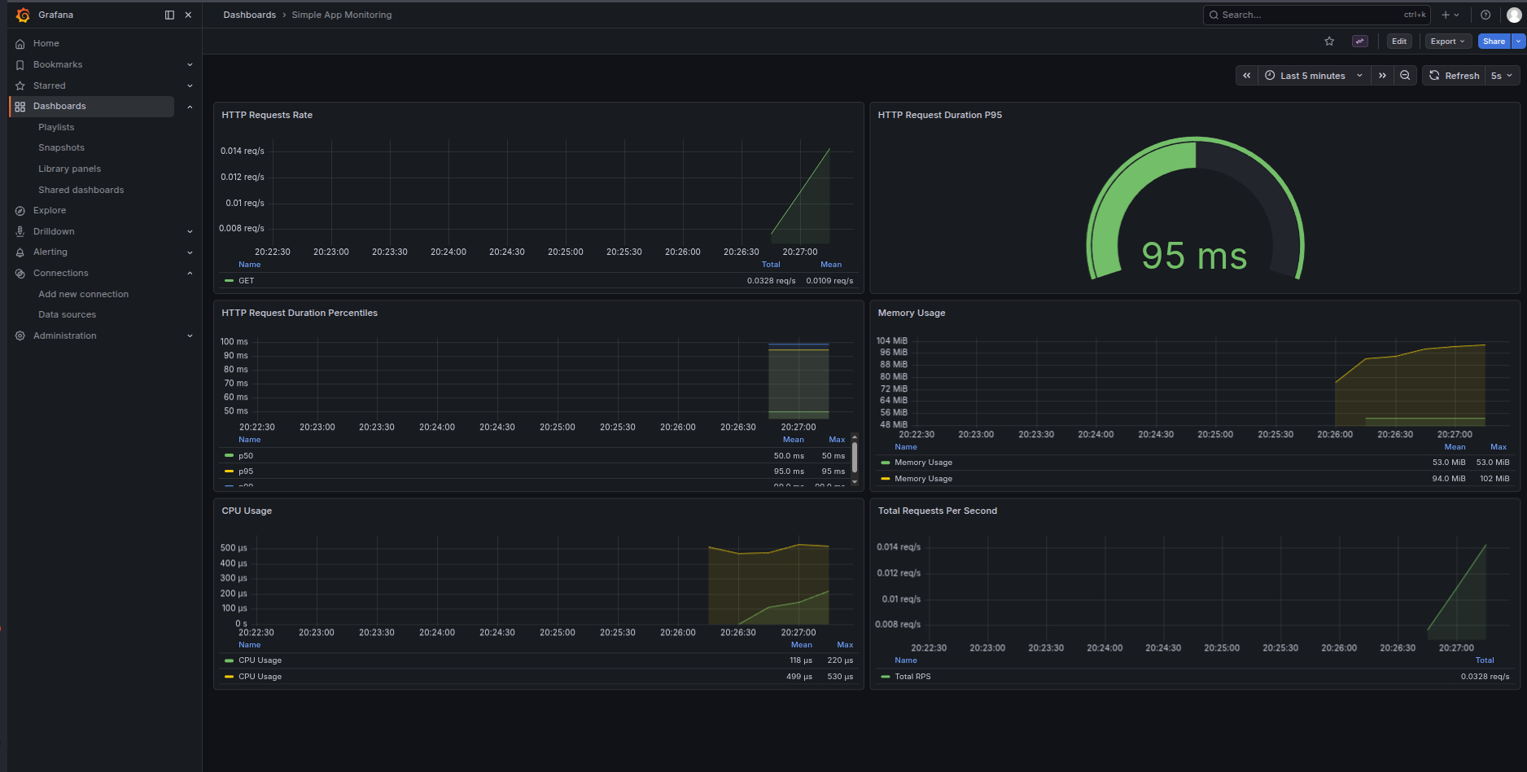Star this dashboard as favorite
Viewport: 1527px width, 772px height.
[1329, 42]
